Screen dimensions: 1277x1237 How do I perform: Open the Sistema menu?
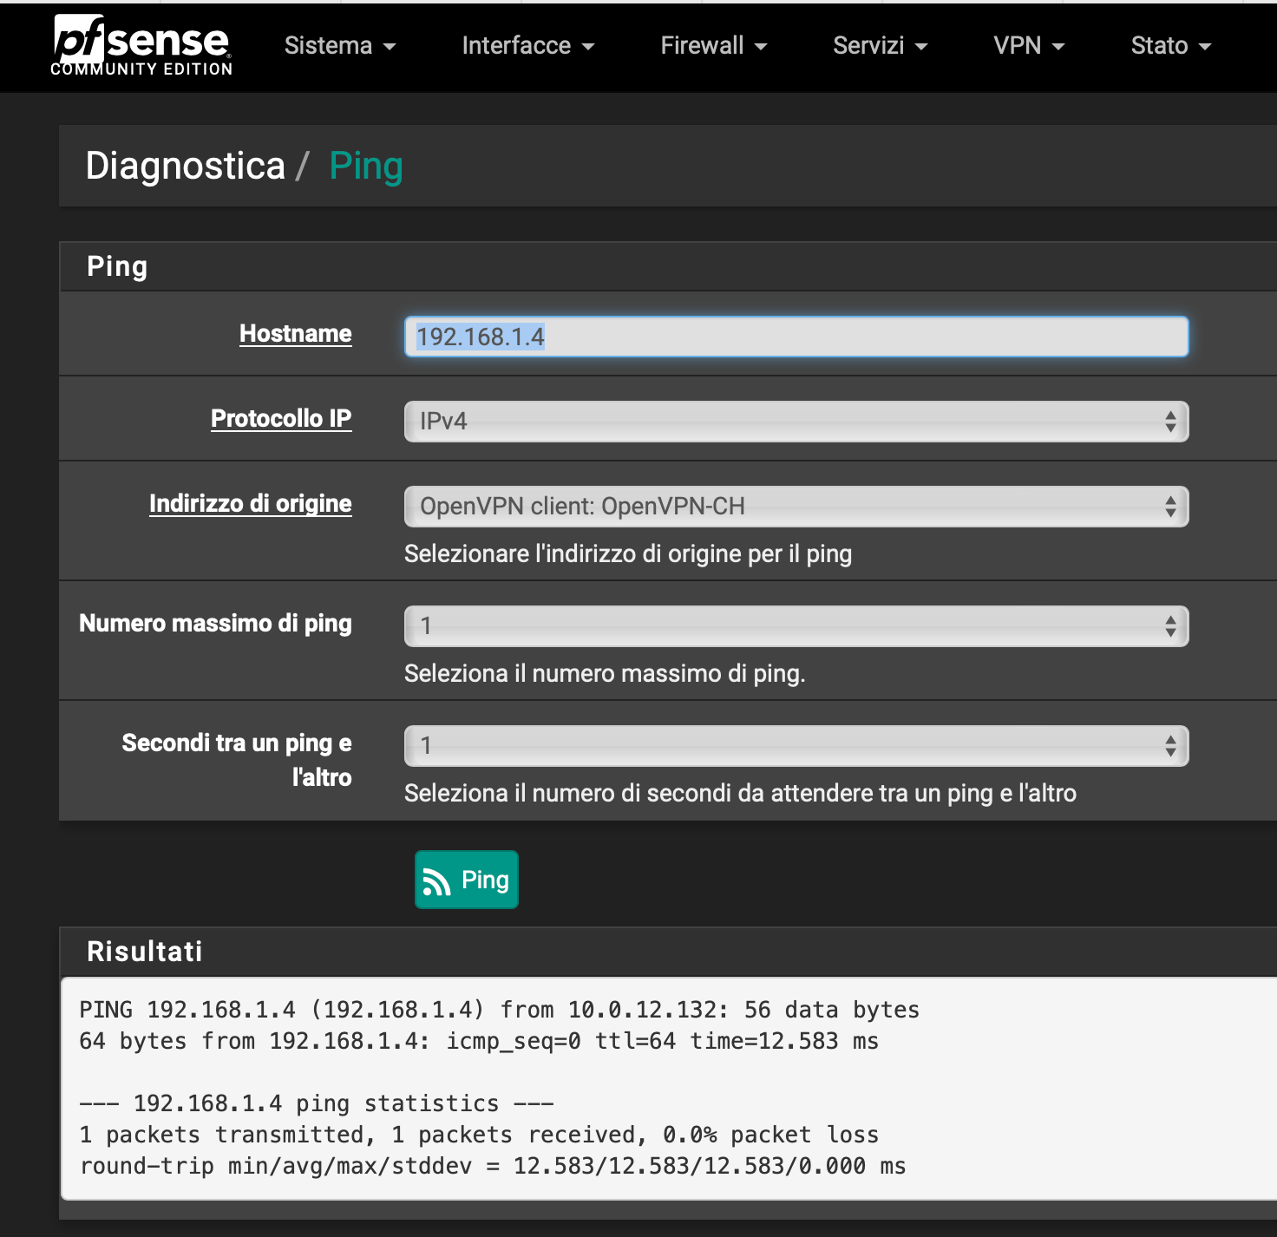340,45
